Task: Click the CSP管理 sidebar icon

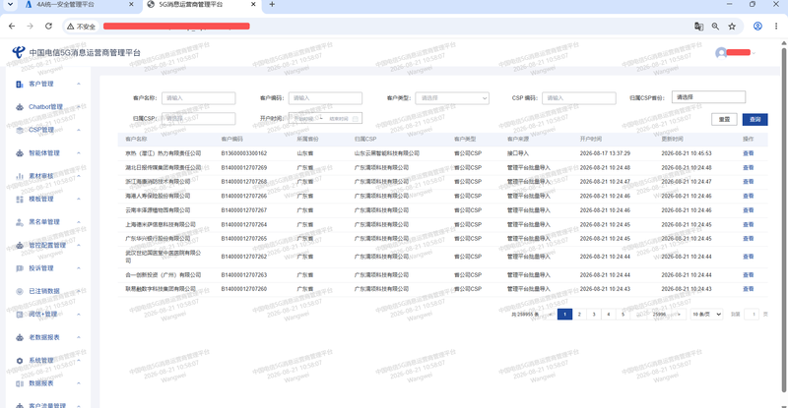Action: 19,130
